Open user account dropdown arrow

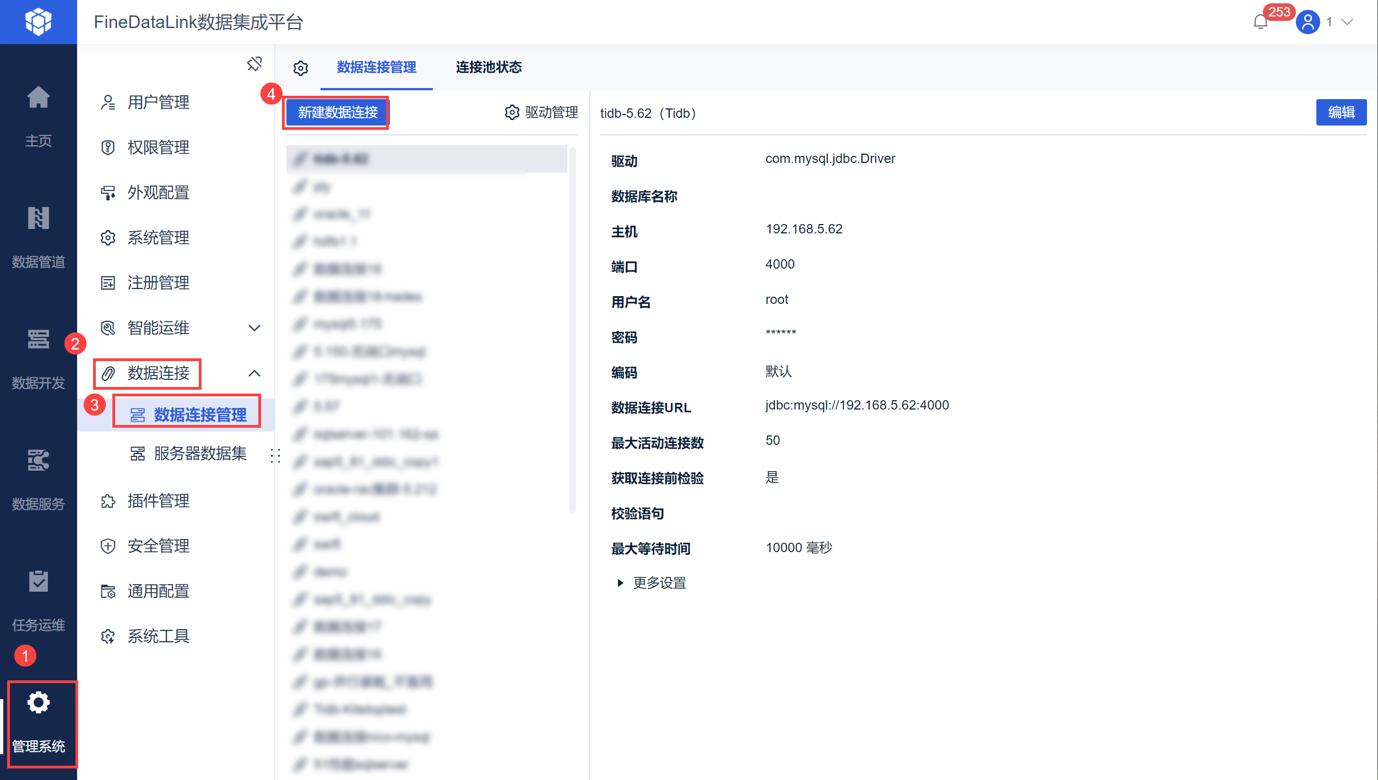click(x=1347, y=22)
